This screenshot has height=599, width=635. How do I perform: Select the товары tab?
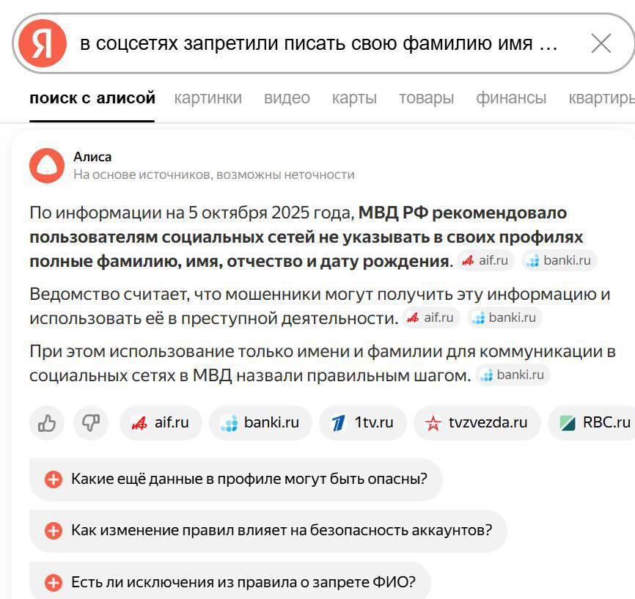(426, 98)
